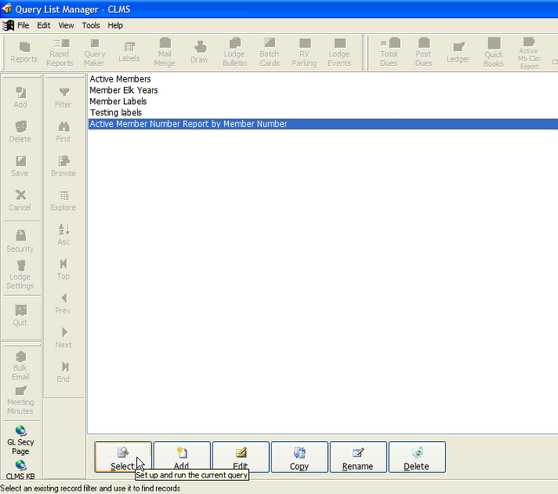Open the CLMS KB shortcut
The image size is (558, 494).
[x=20, y=470]
